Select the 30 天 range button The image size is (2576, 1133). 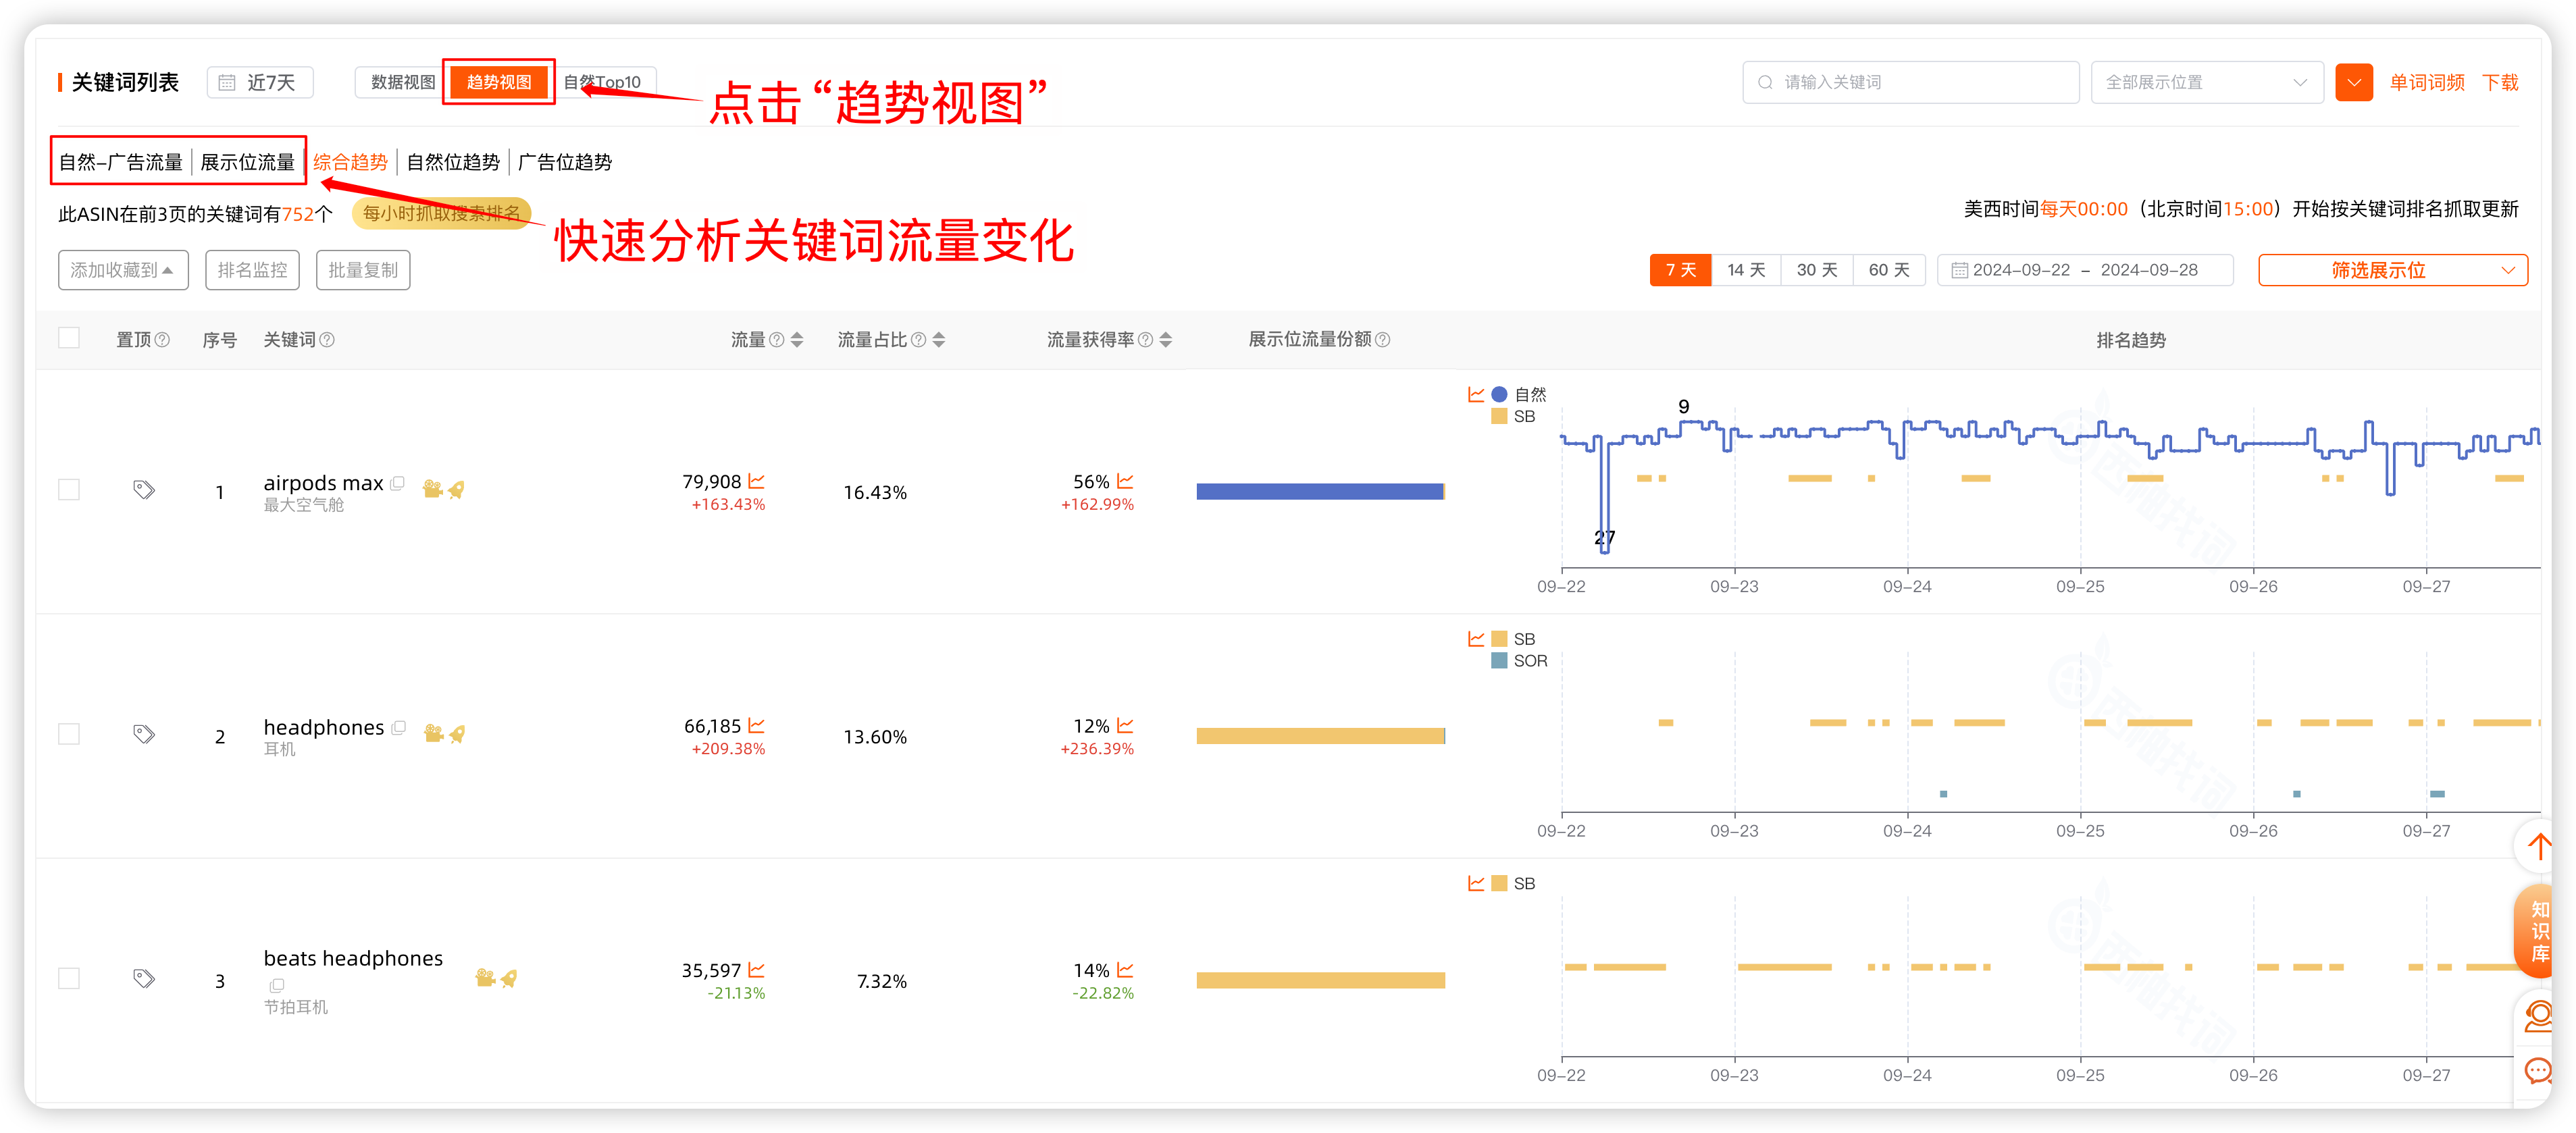click(x=1817, y=270)
